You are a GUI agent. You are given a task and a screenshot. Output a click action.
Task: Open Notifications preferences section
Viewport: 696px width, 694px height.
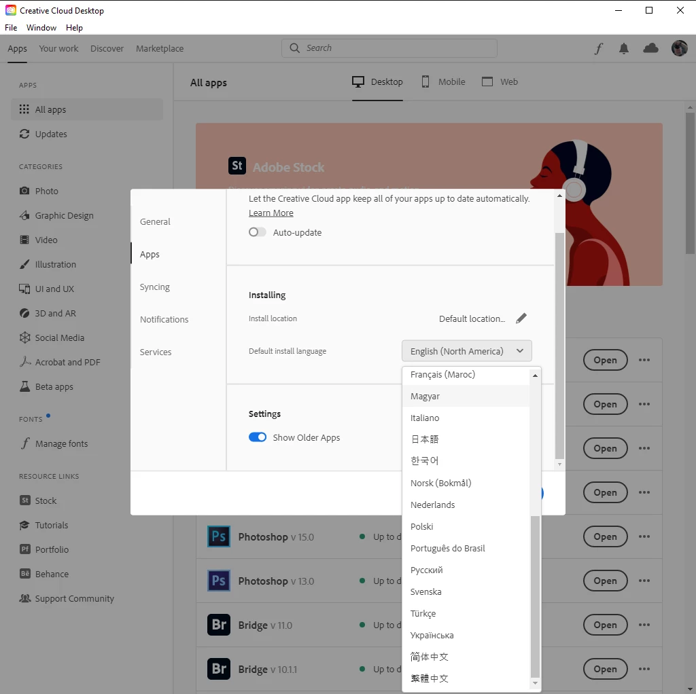pyautogui.click(x=164, y=319)
